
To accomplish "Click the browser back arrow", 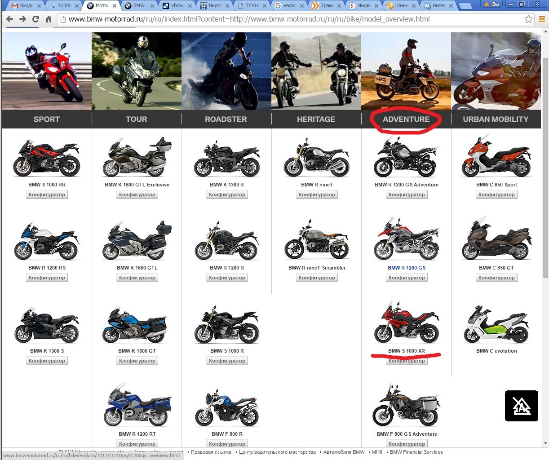I will point(9,19).
